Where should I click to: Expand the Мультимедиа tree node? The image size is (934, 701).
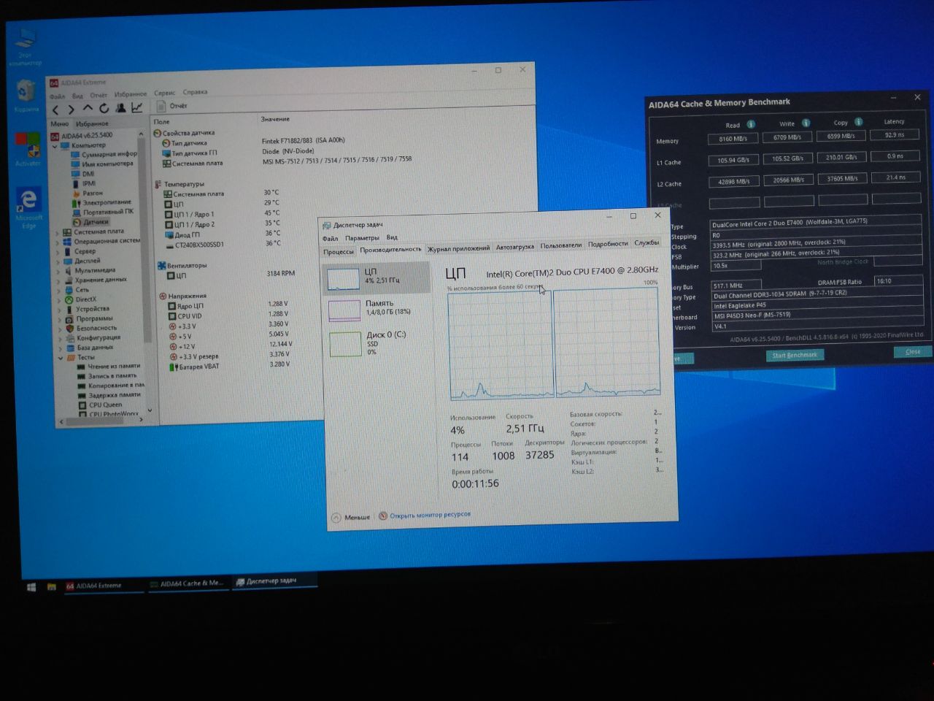pyautogui.click(x=58, y=271)
